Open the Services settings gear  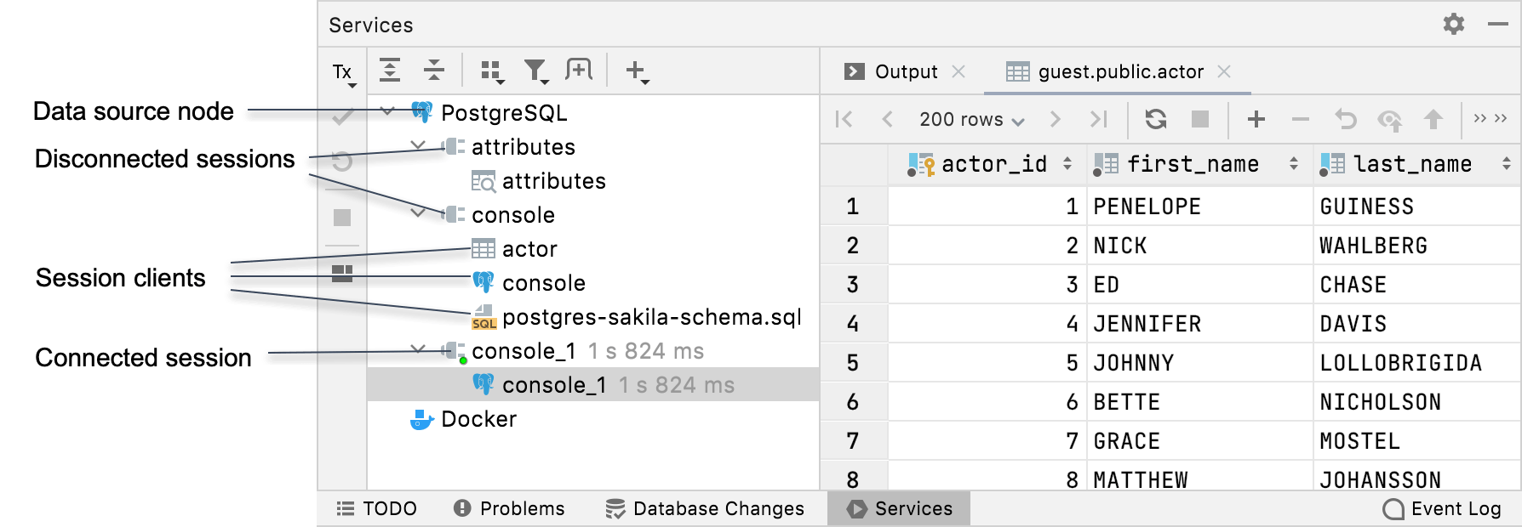[1453, 24]
